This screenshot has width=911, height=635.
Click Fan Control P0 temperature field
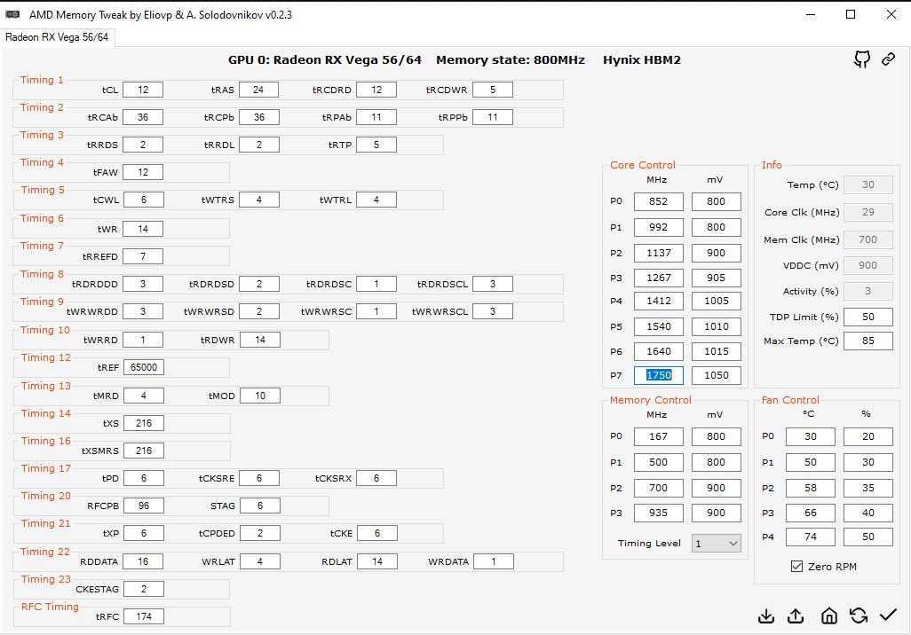pos(811,436)
